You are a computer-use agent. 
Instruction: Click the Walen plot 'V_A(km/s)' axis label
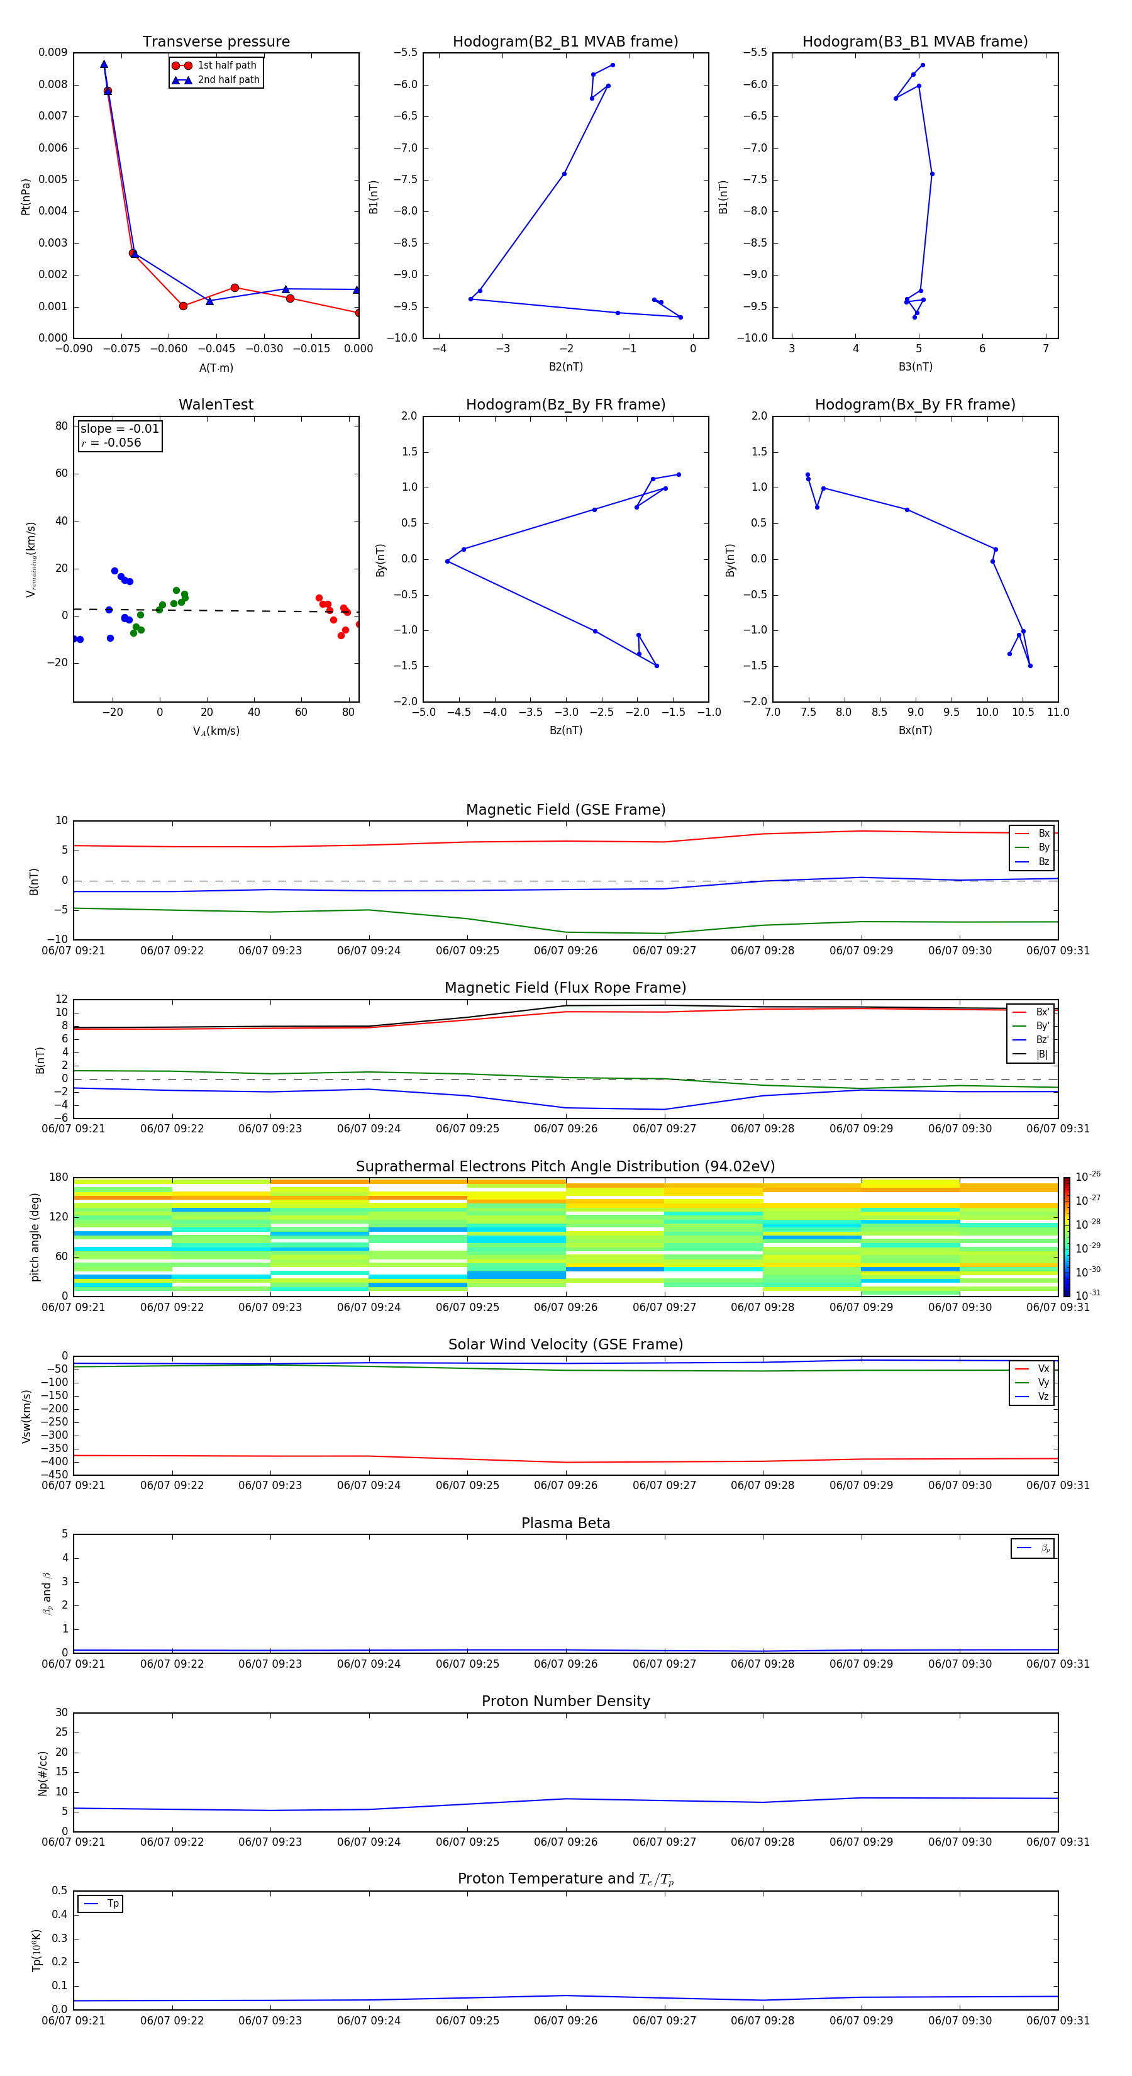pyautogui.click(x=216, y=731)
